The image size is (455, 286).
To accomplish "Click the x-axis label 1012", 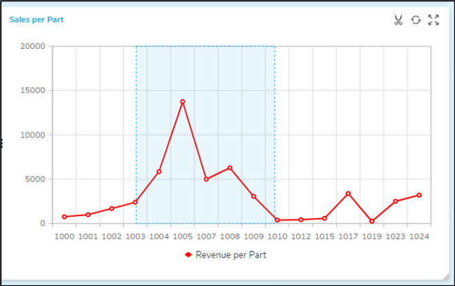I will coord(301,236).
